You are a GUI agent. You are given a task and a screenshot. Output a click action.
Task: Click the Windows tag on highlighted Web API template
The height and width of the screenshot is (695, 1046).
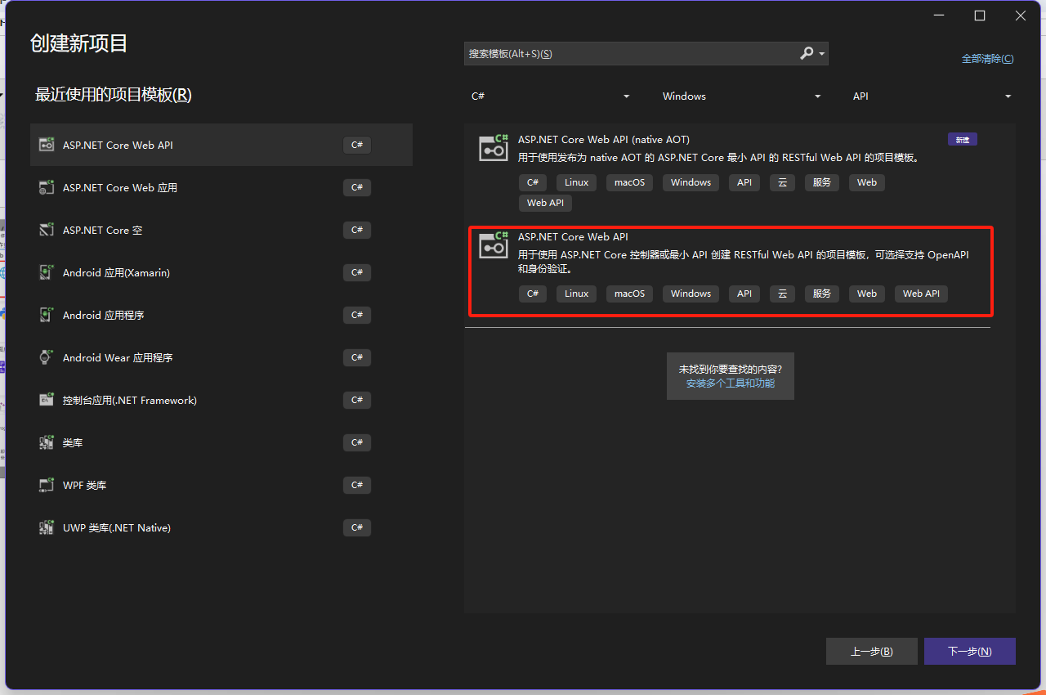click(x=691, y=294)
